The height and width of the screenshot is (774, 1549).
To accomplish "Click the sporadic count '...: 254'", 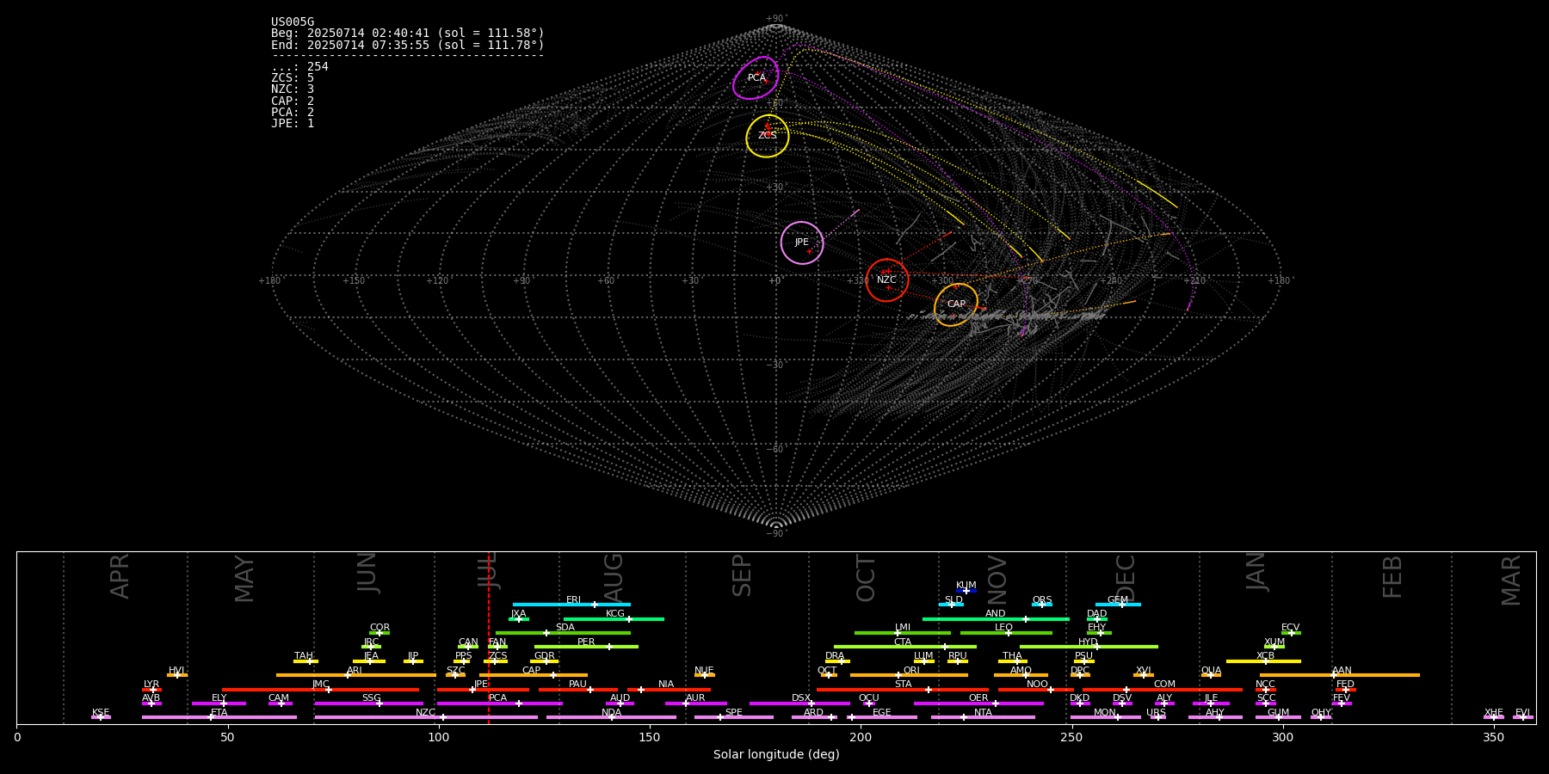I will tap(299, 67).
